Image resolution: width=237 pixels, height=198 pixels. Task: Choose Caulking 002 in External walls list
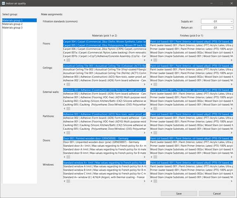click(104, 101)
